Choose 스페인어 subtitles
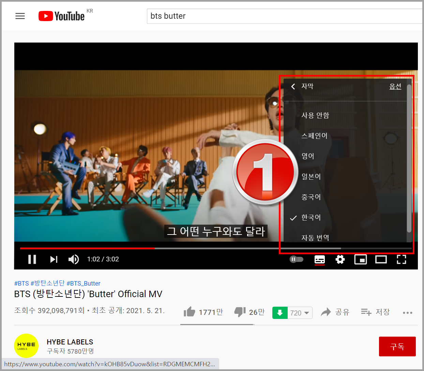 click(345, 136)
